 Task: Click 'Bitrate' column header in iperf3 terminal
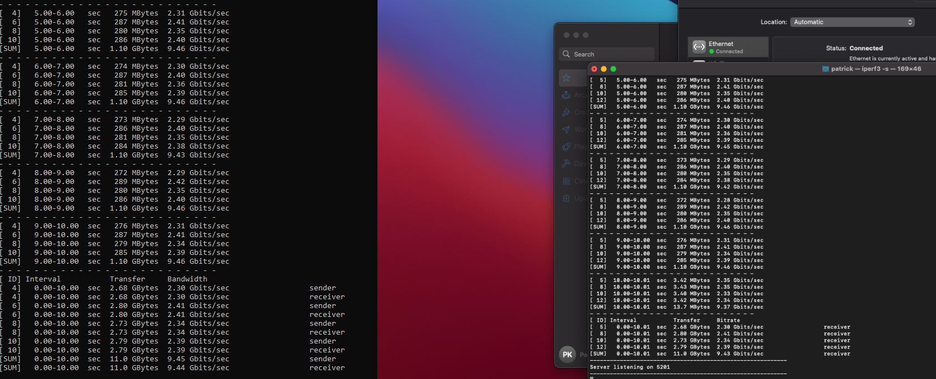pos(728,320)
